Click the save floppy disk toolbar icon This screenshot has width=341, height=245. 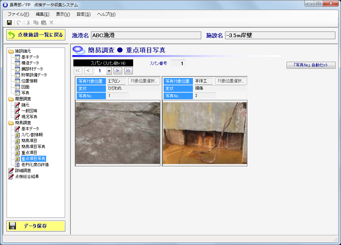click(9, 23)
